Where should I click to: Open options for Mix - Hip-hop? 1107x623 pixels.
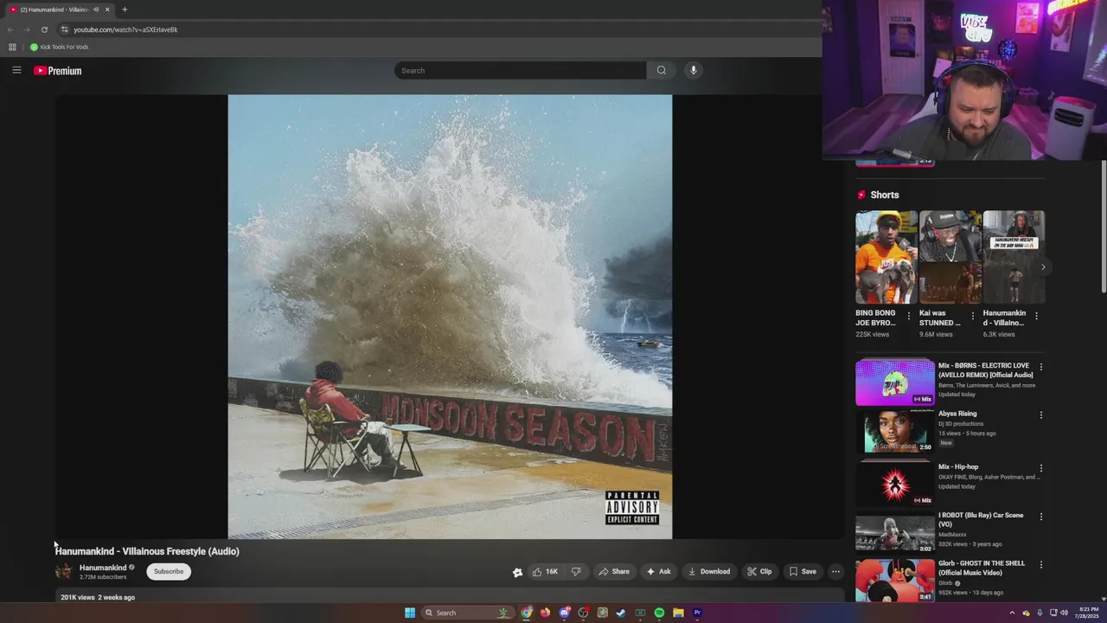tap(1040, 468)
